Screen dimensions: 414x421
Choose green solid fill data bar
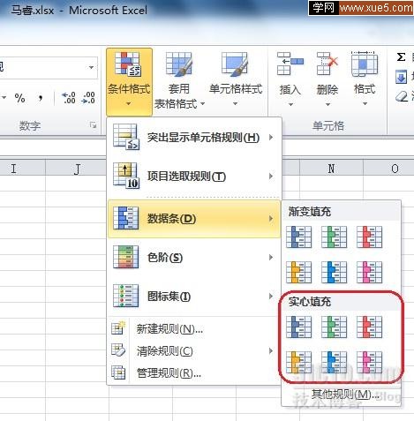pyautogui.click(x=334, y=327)
